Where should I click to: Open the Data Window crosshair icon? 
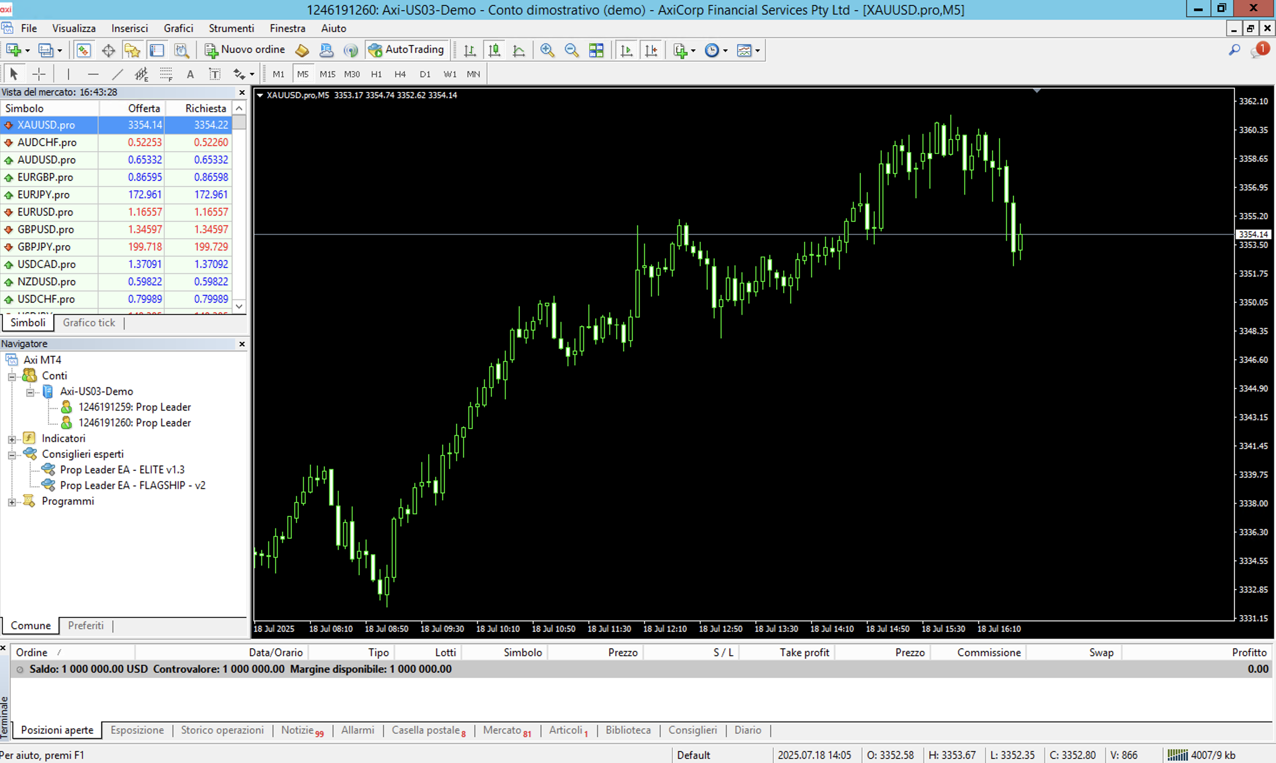(x=108, y=50)
